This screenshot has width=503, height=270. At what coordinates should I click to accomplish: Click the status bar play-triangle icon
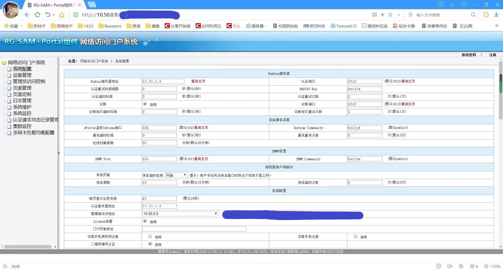coord(5,266)
